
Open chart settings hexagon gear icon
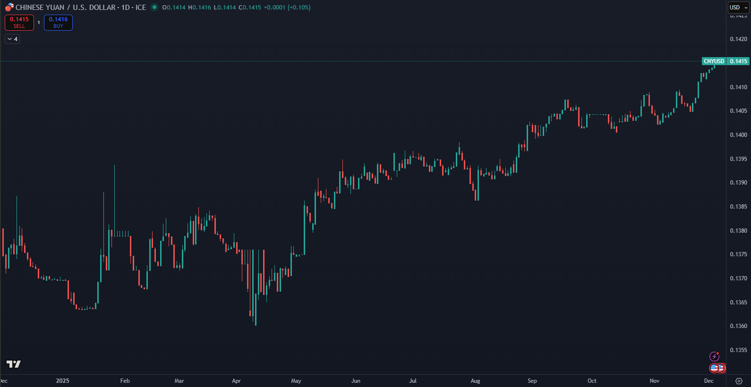click(x=739, y=381)
